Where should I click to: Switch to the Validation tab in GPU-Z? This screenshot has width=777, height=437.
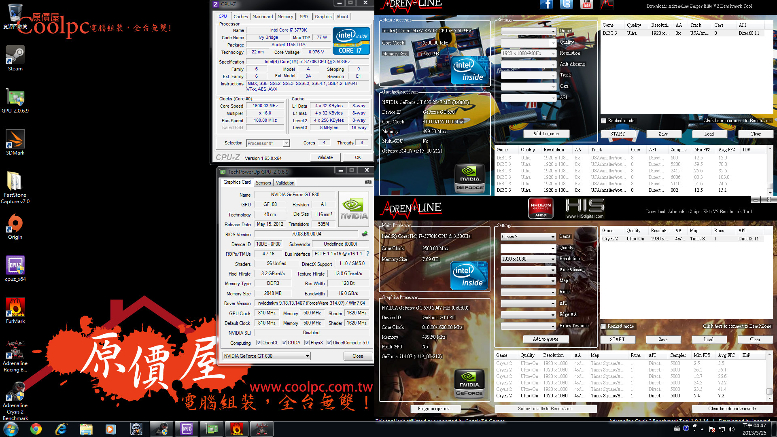(x=285, y=183)
